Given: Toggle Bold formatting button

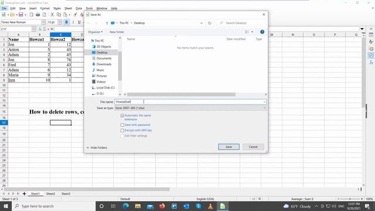Looking at the screenshot, I should coord(66,22).
